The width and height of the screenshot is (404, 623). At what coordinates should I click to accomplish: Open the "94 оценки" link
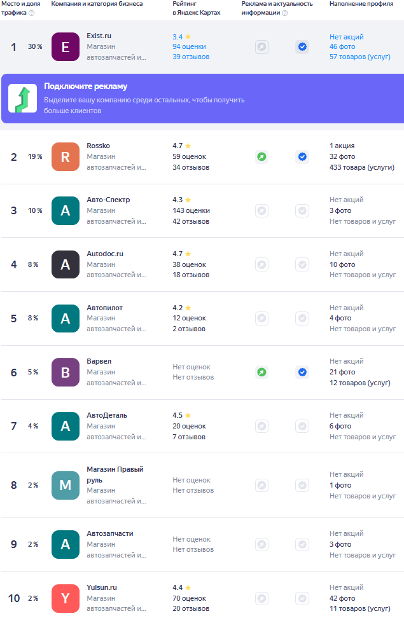tap(190, 46)
